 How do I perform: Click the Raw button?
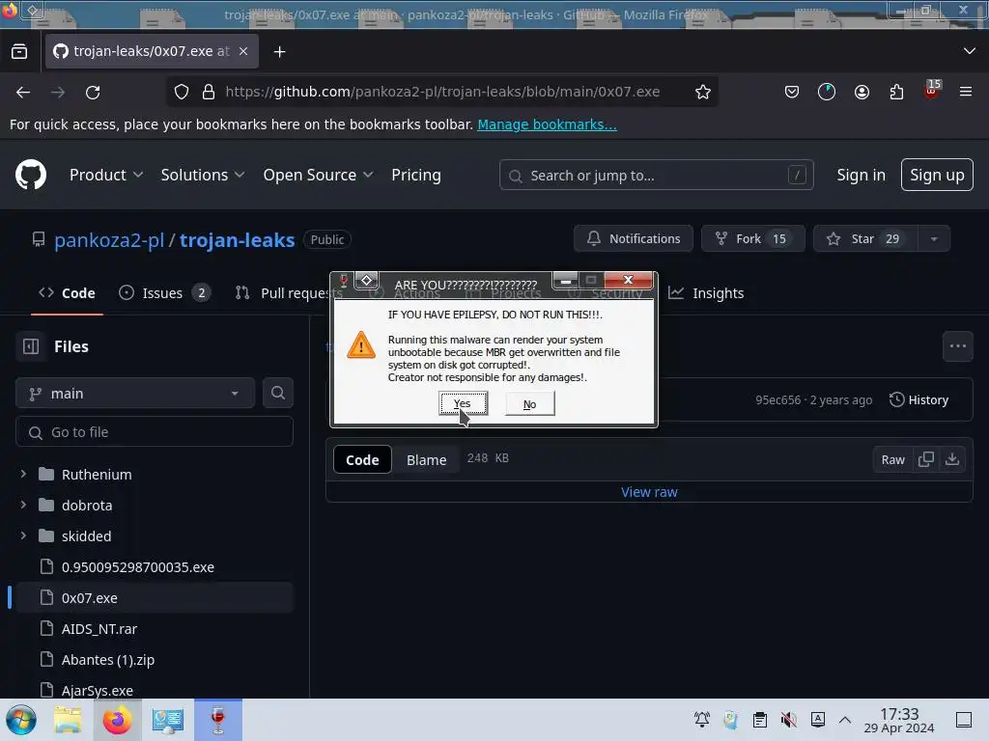(892, 460)
